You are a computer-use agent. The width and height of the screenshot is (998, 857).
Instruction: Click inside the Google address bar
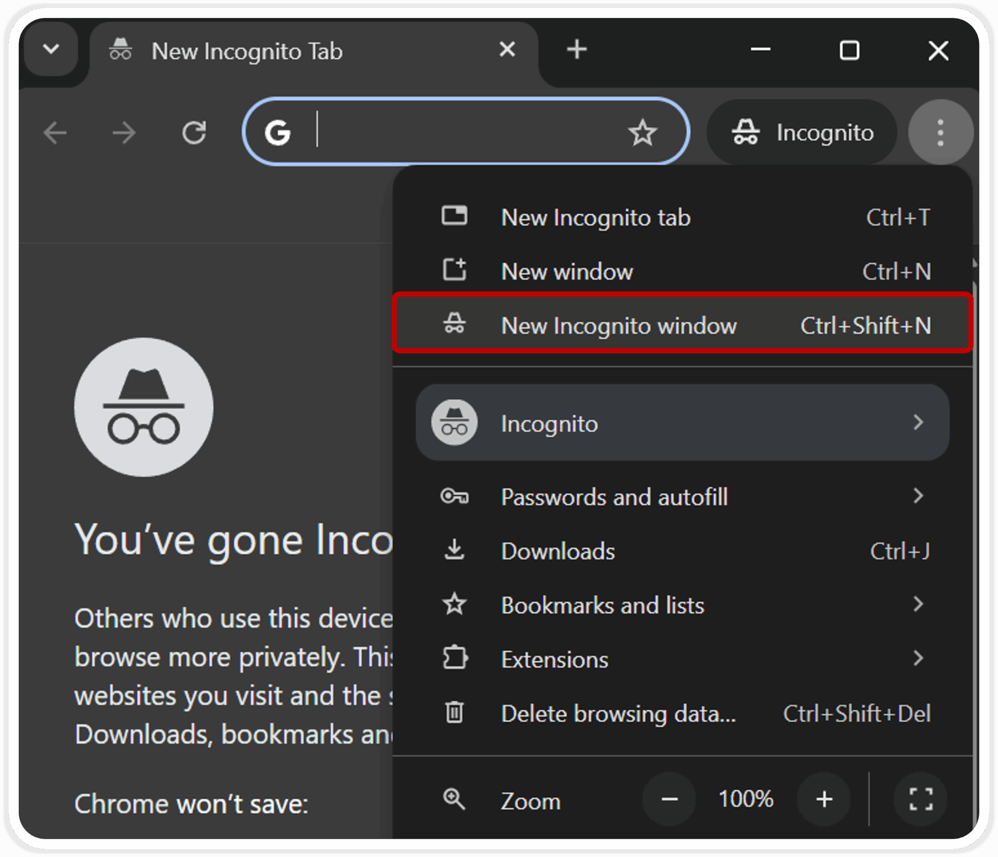(x=462, y=133)
